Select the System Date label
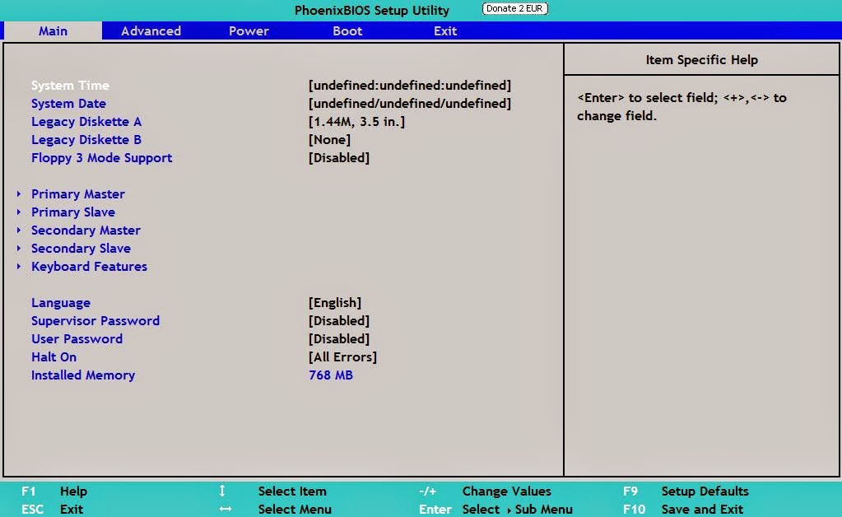Image resolution: width=842 pixels, height=517 pixels. [x=69, y=104]
